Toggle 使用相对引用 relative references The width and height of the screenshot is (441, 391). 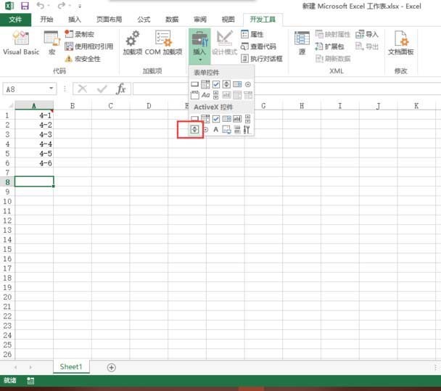click(x=89, y=46)
